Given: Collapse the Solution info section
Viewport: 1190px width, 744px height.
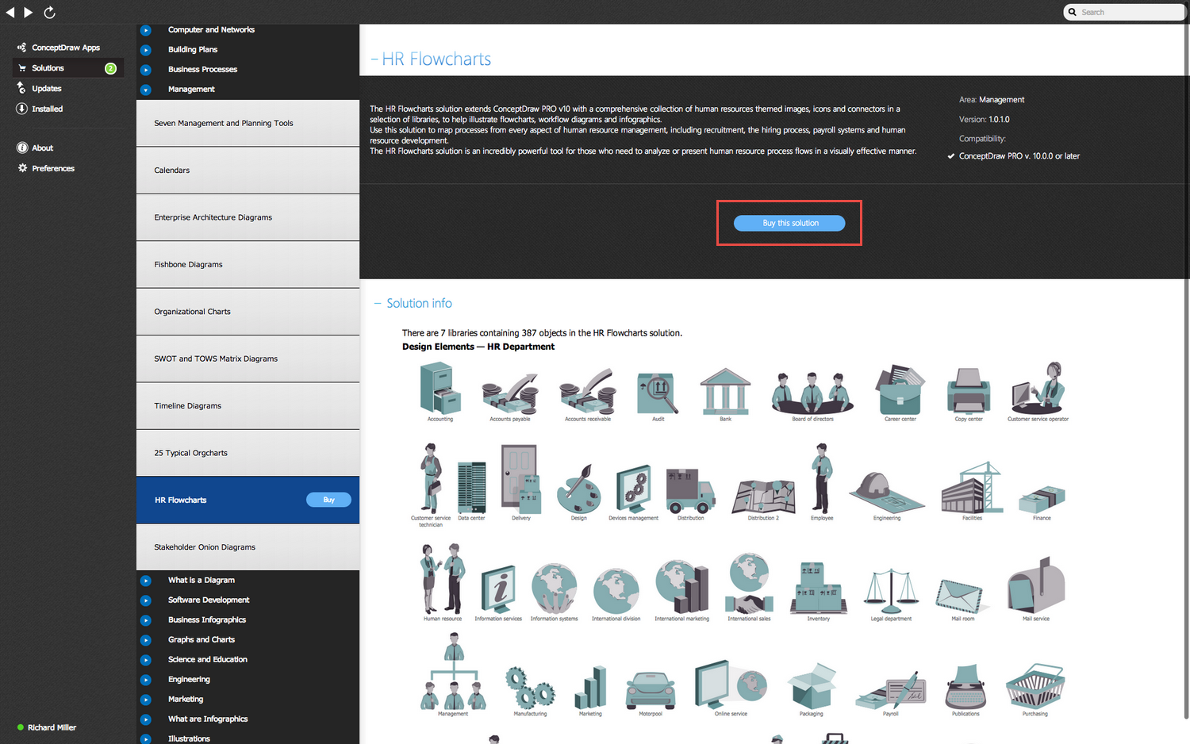Looking at the screenshot, I should [x=378, y=304].
